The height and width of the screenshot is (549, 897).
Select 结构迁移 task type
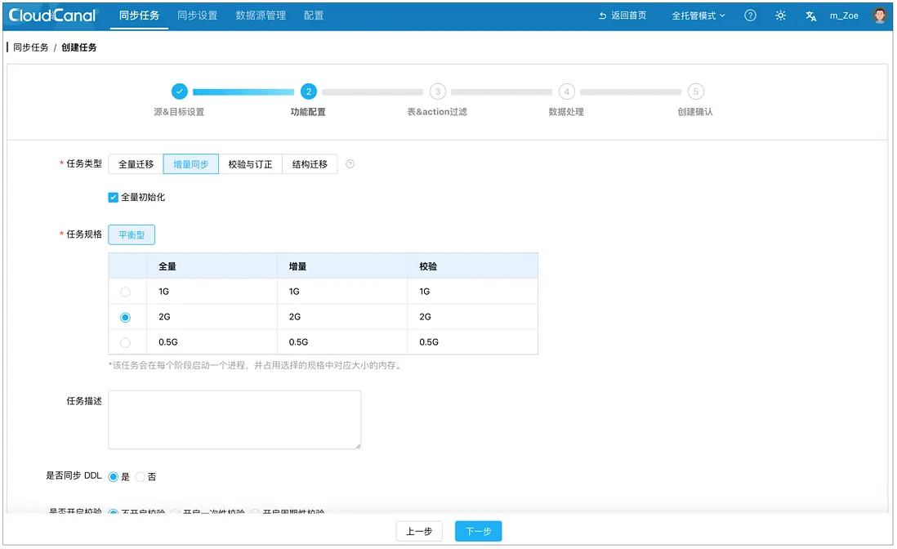[x=310, y=164]
